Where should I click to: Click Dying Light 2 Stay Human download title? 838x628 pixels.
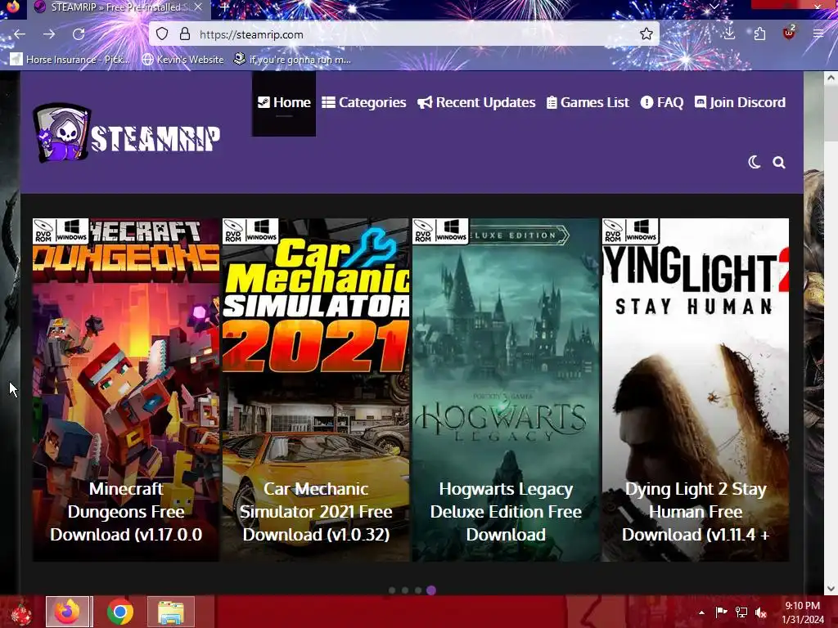696,512
